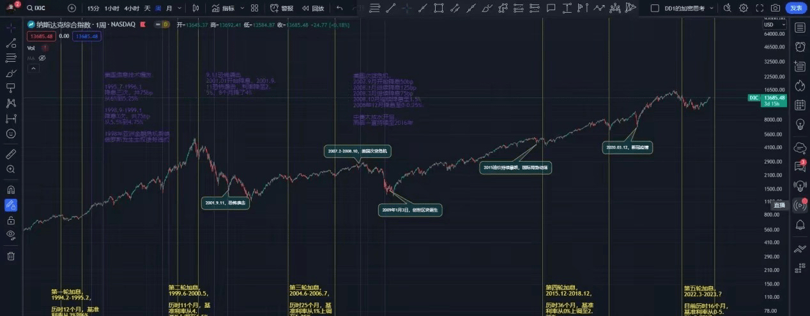The width and height of the screenshot is (810, 316).
Task: Select the trend line tool in top drawing bar
Action: [391, 8]
